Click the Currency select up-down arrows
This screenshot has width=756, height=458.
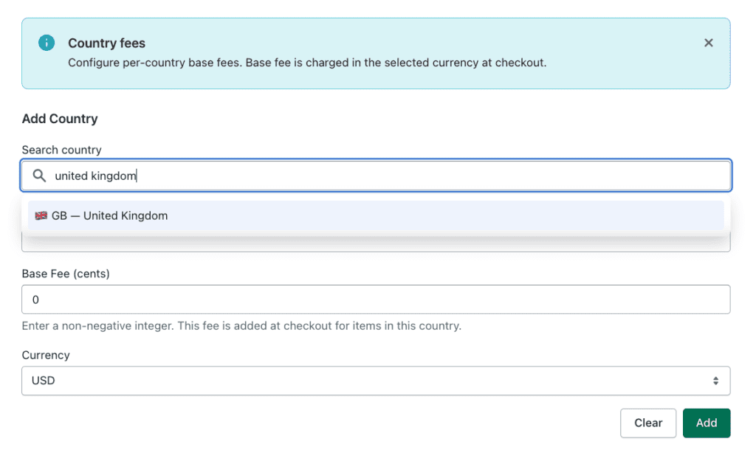[715, 381]
